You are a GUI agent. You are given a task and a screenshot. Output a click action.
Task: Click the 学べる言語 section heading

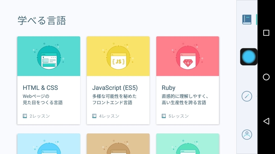[x=42, y=21]
